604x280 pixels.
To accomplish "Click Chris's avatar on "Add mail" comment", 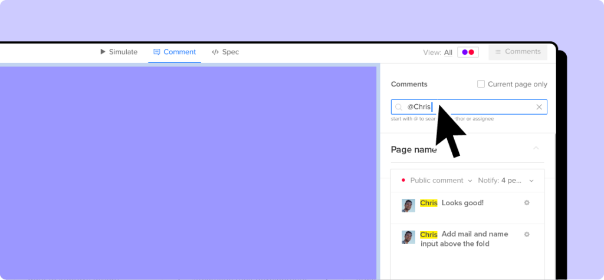I will [x=408, y=237].
